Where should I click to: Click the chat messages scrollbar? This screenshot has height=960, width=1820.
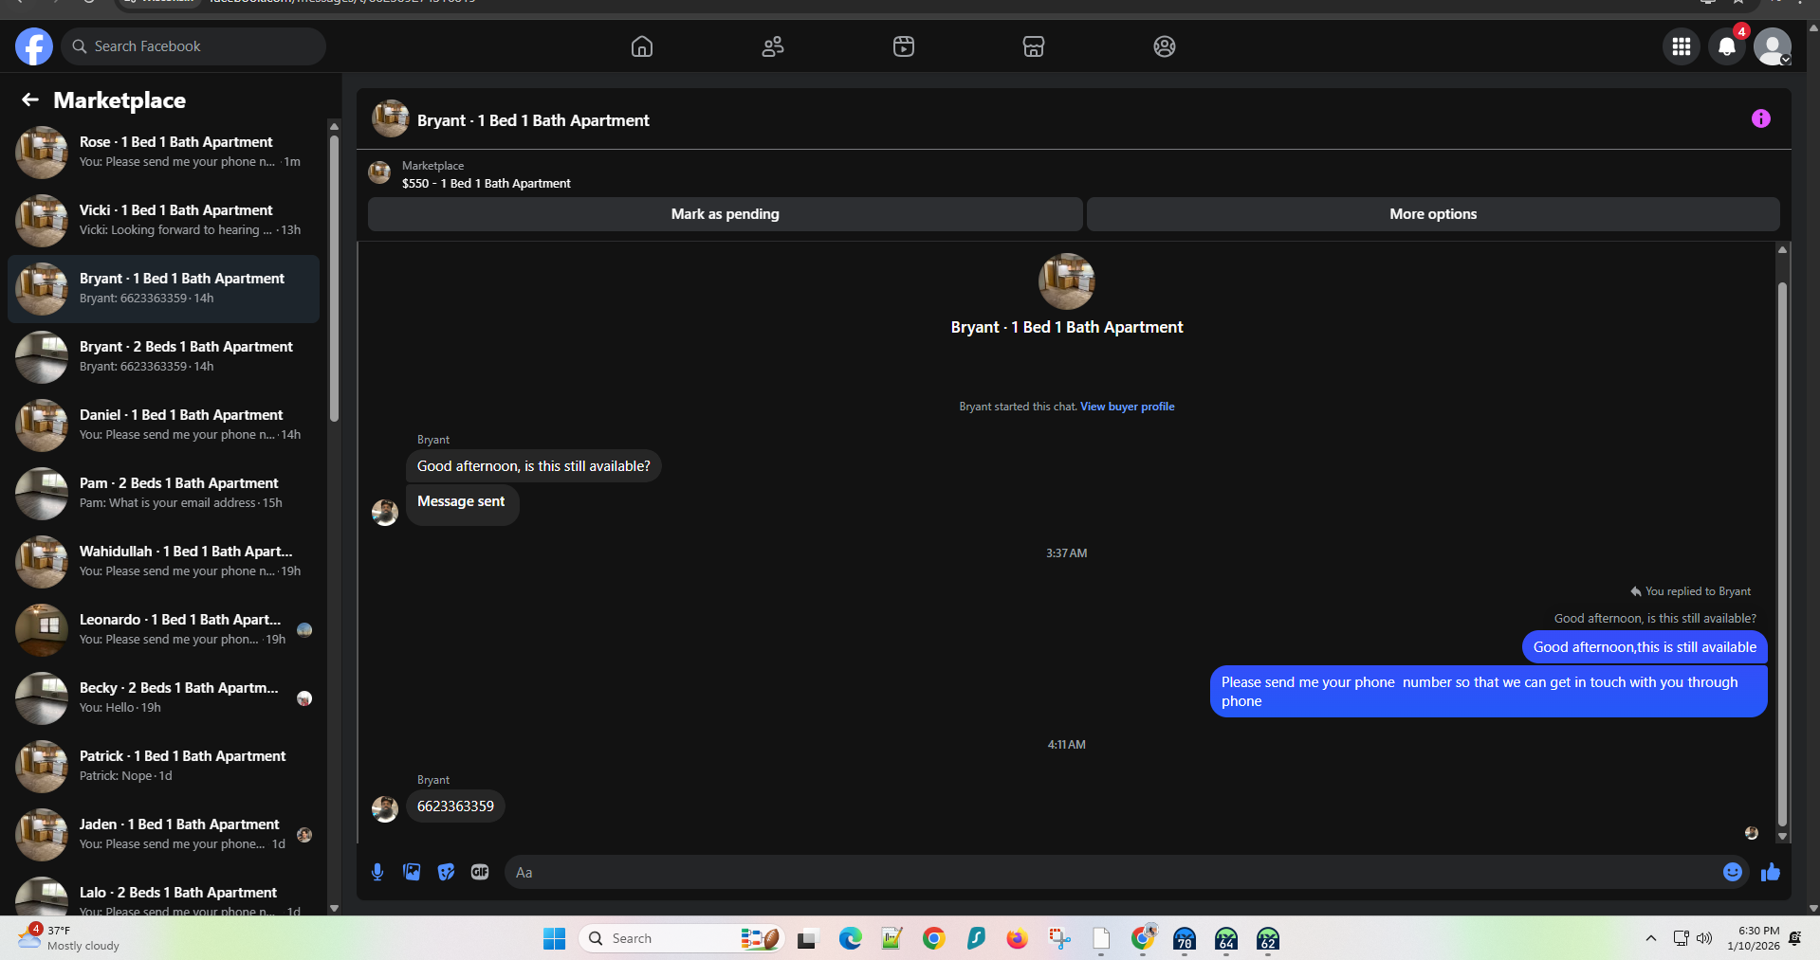(x=1782, y=554)
